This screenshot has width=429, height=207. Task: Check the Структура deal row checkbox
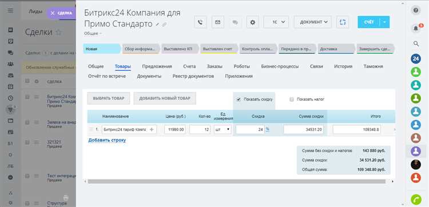(27, 204)
